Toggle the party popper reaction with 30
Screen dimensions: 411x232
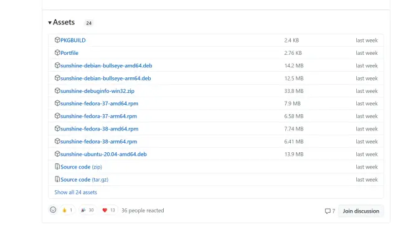coord(87,210)
